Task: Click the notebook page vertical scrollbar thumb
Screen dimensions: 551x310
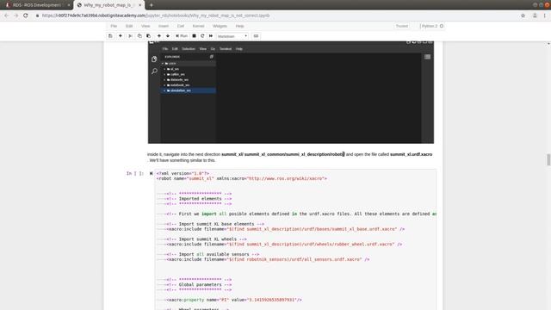Action: 548,159
